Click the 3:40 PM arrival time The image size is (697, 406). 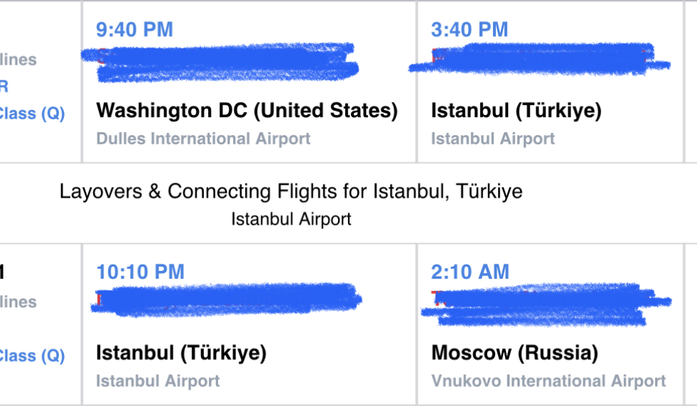[469, 29]
